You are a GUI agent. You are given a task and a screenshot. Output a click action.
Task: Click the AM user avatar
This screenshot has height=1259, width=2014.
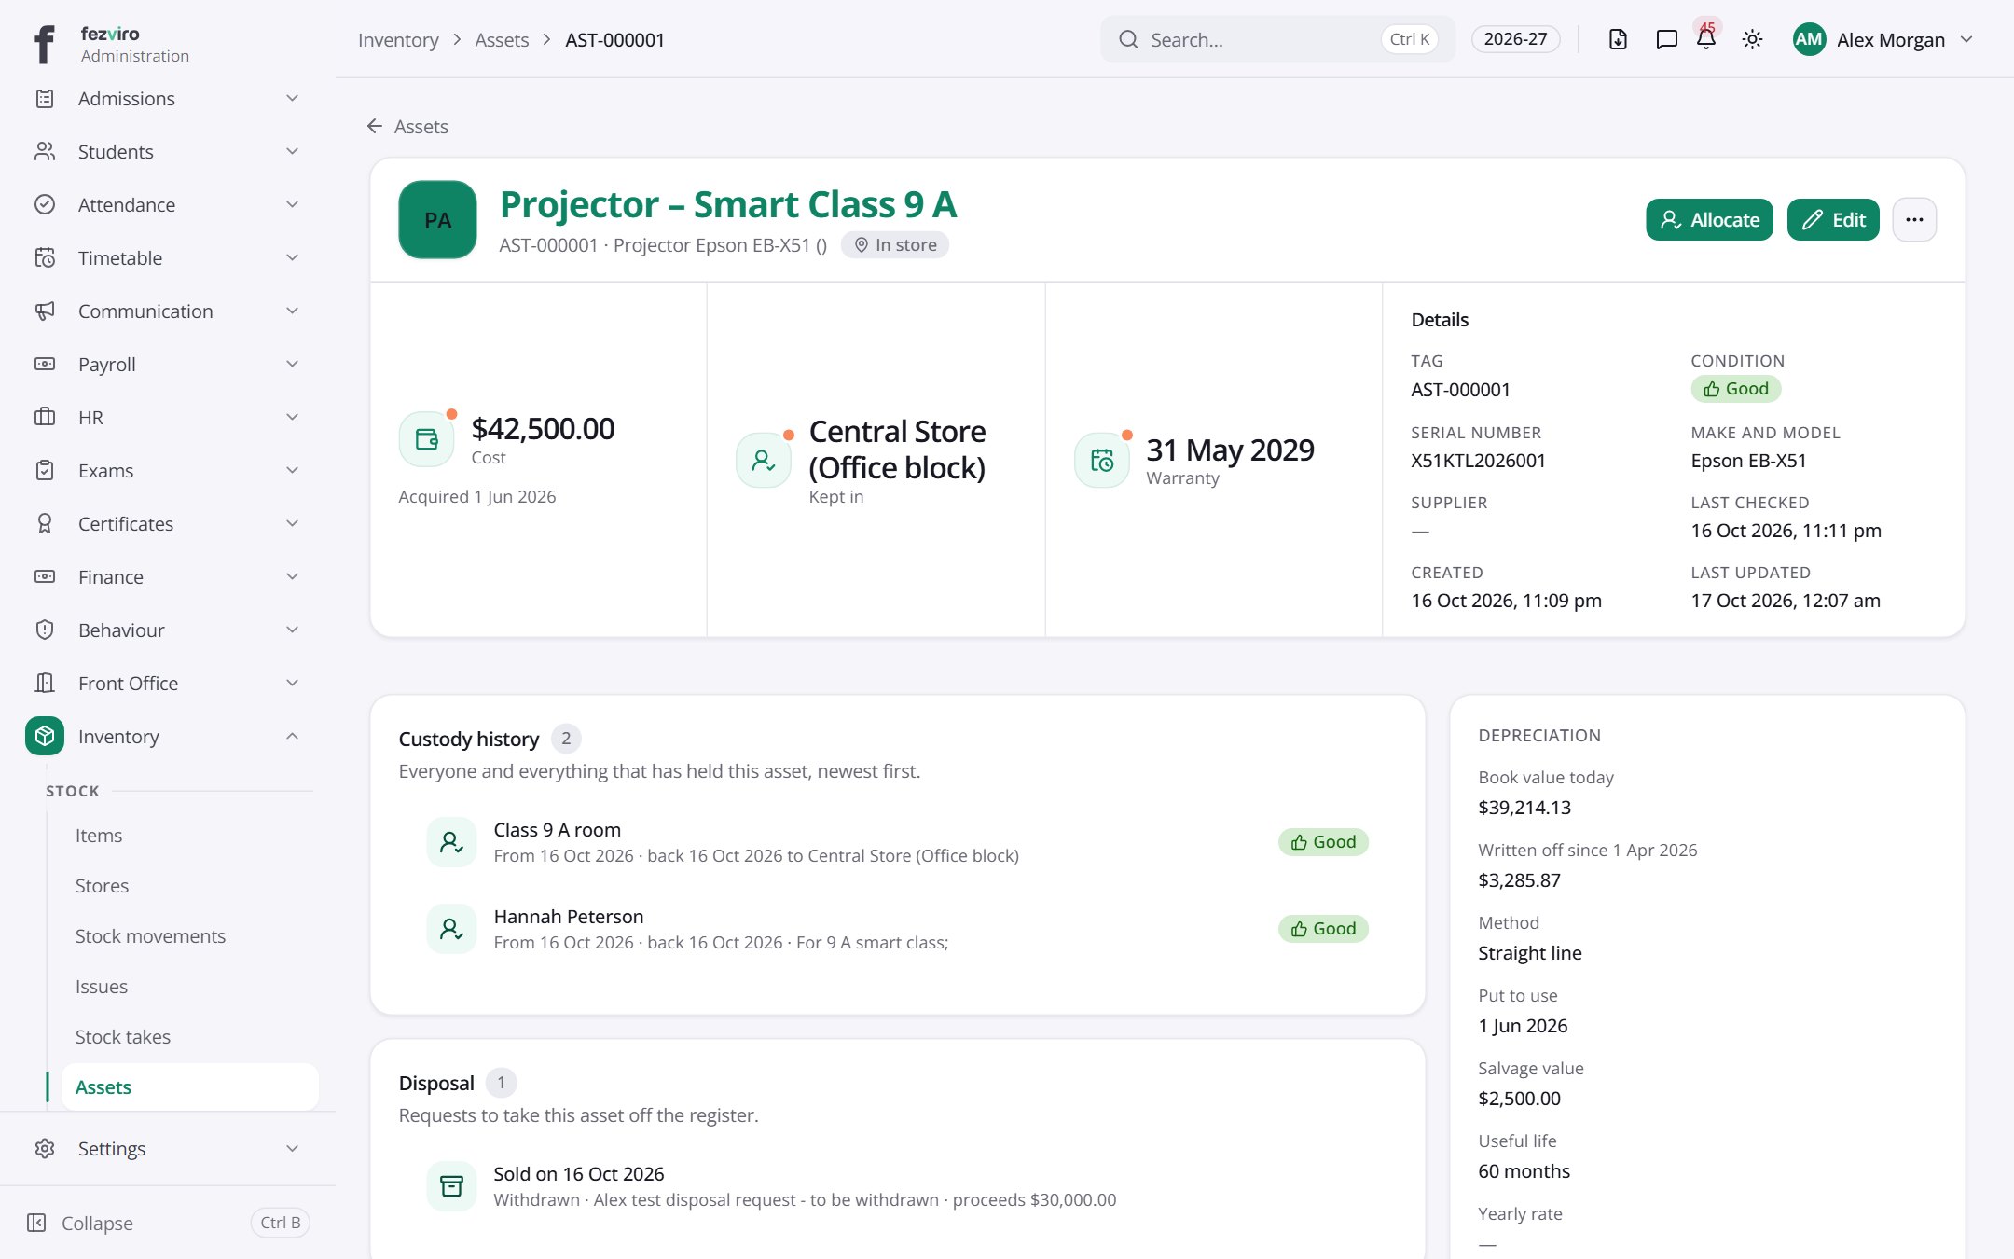tap(1809, 39)
